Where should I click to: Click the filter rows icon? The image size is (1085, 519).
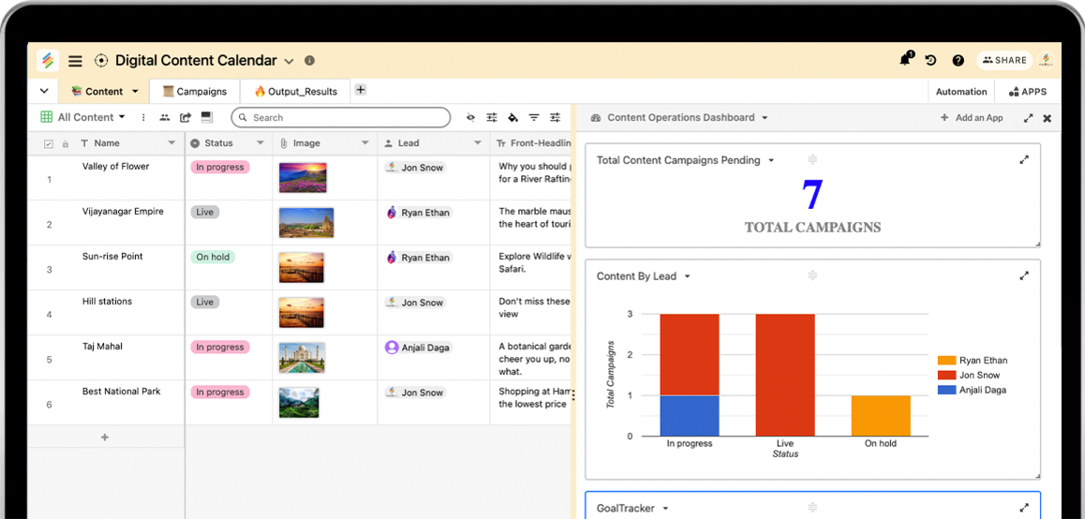534,118
